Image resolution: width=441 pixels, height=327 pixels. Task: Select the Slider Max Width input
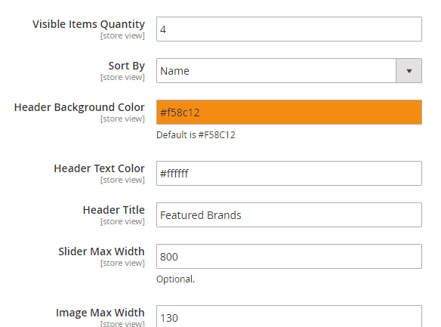click(289, 257)
